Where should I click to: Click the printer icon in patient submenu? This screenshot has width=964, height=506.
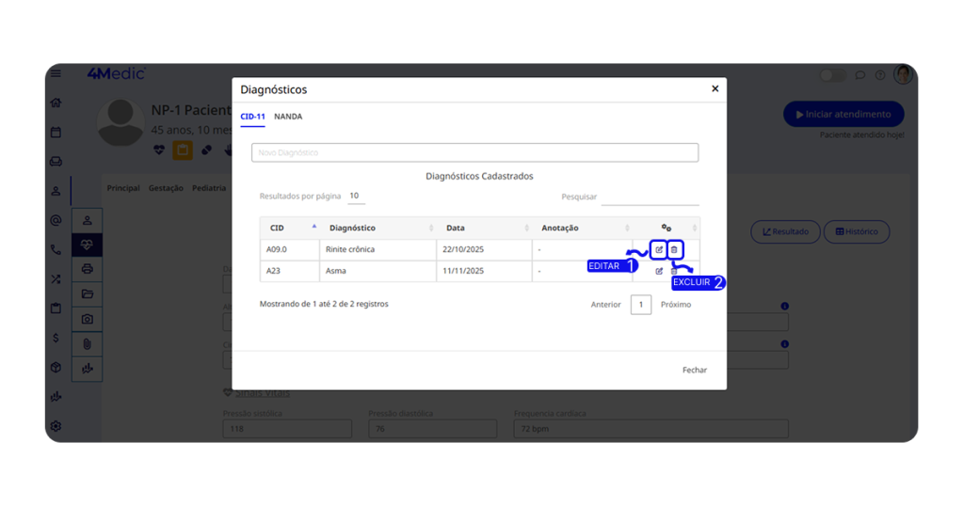(88, 269)
